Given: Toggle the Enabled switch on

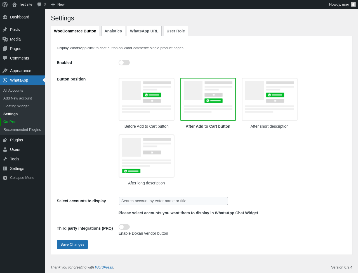Looking at the screenshot, I should coord(124,63).
